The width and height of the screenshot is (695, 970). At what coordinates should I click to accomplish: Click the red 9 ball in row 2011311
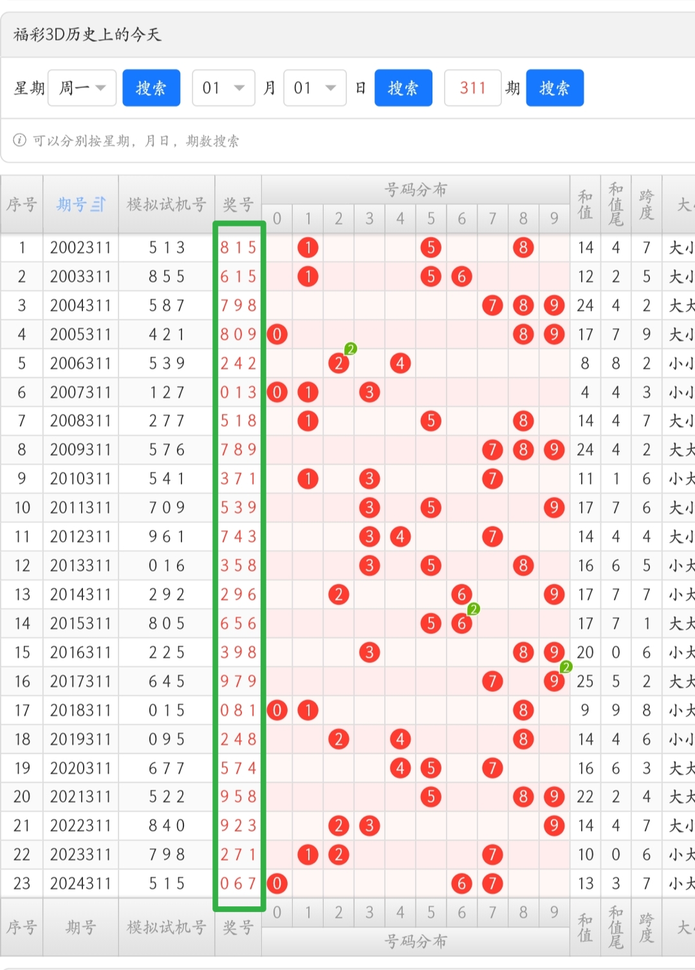tap(554, 508)
